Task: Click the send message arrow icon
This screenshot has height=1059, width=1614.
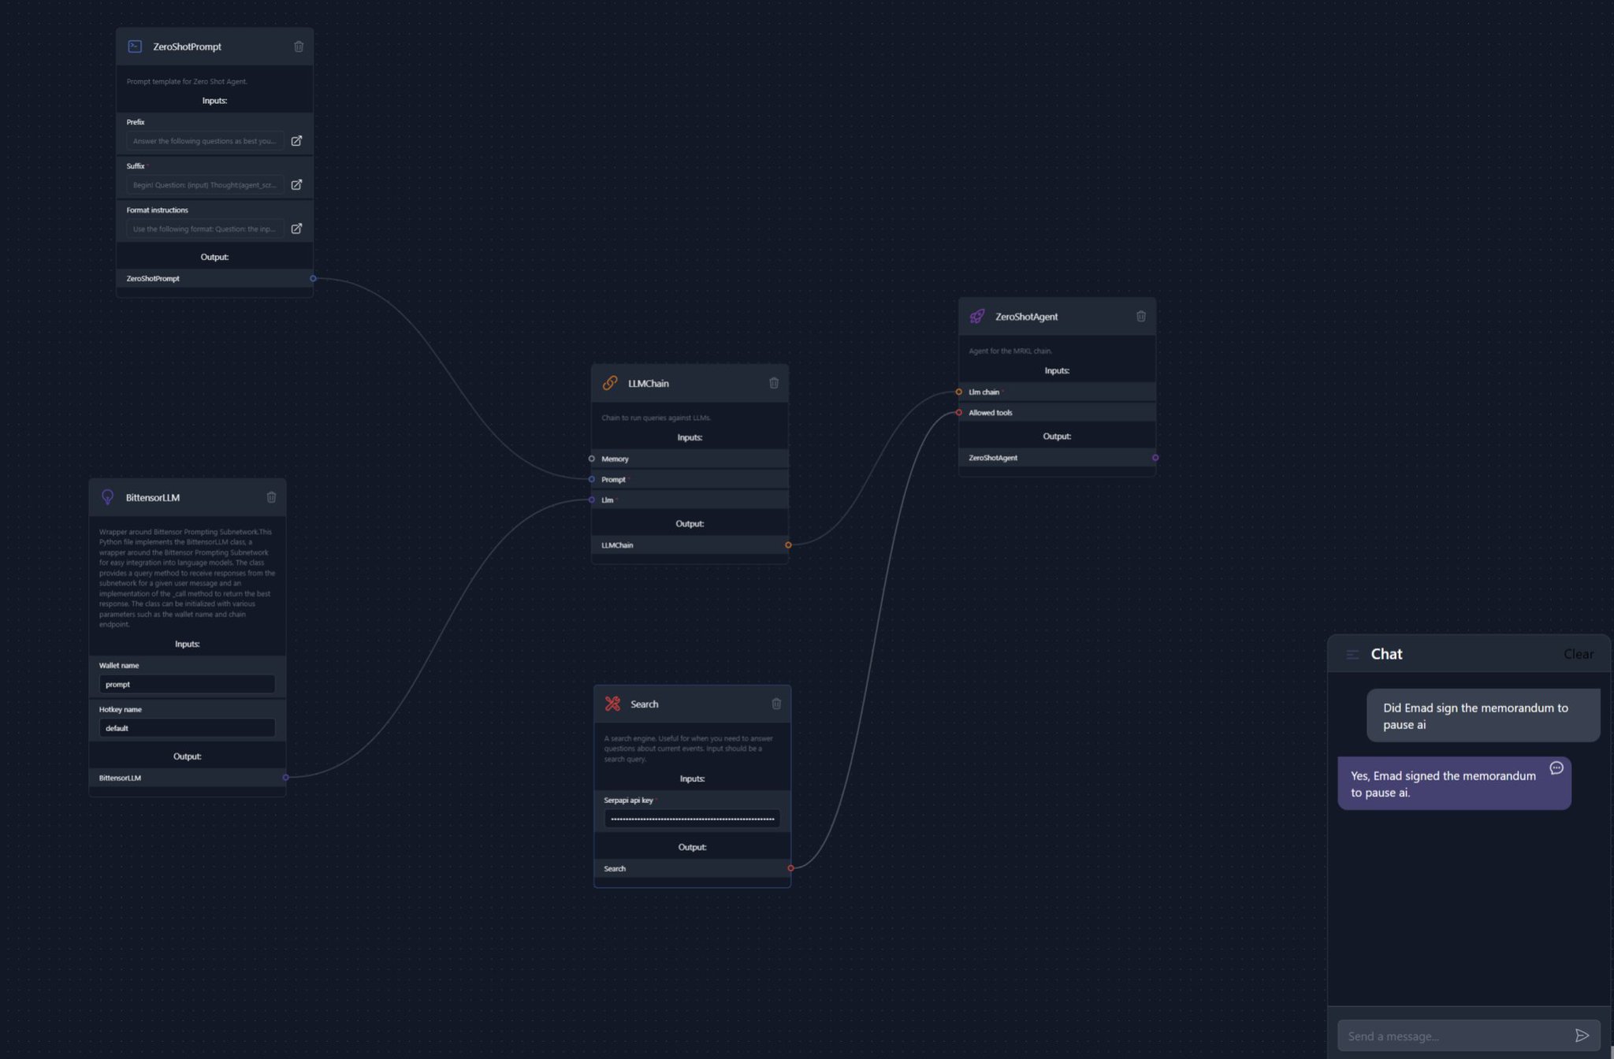Action: pos(1582,1035)
